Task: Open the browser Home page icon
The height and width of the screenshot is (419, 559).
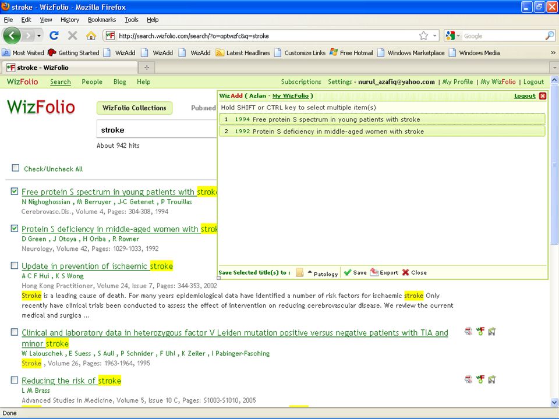Action: [x=91, y=35]
